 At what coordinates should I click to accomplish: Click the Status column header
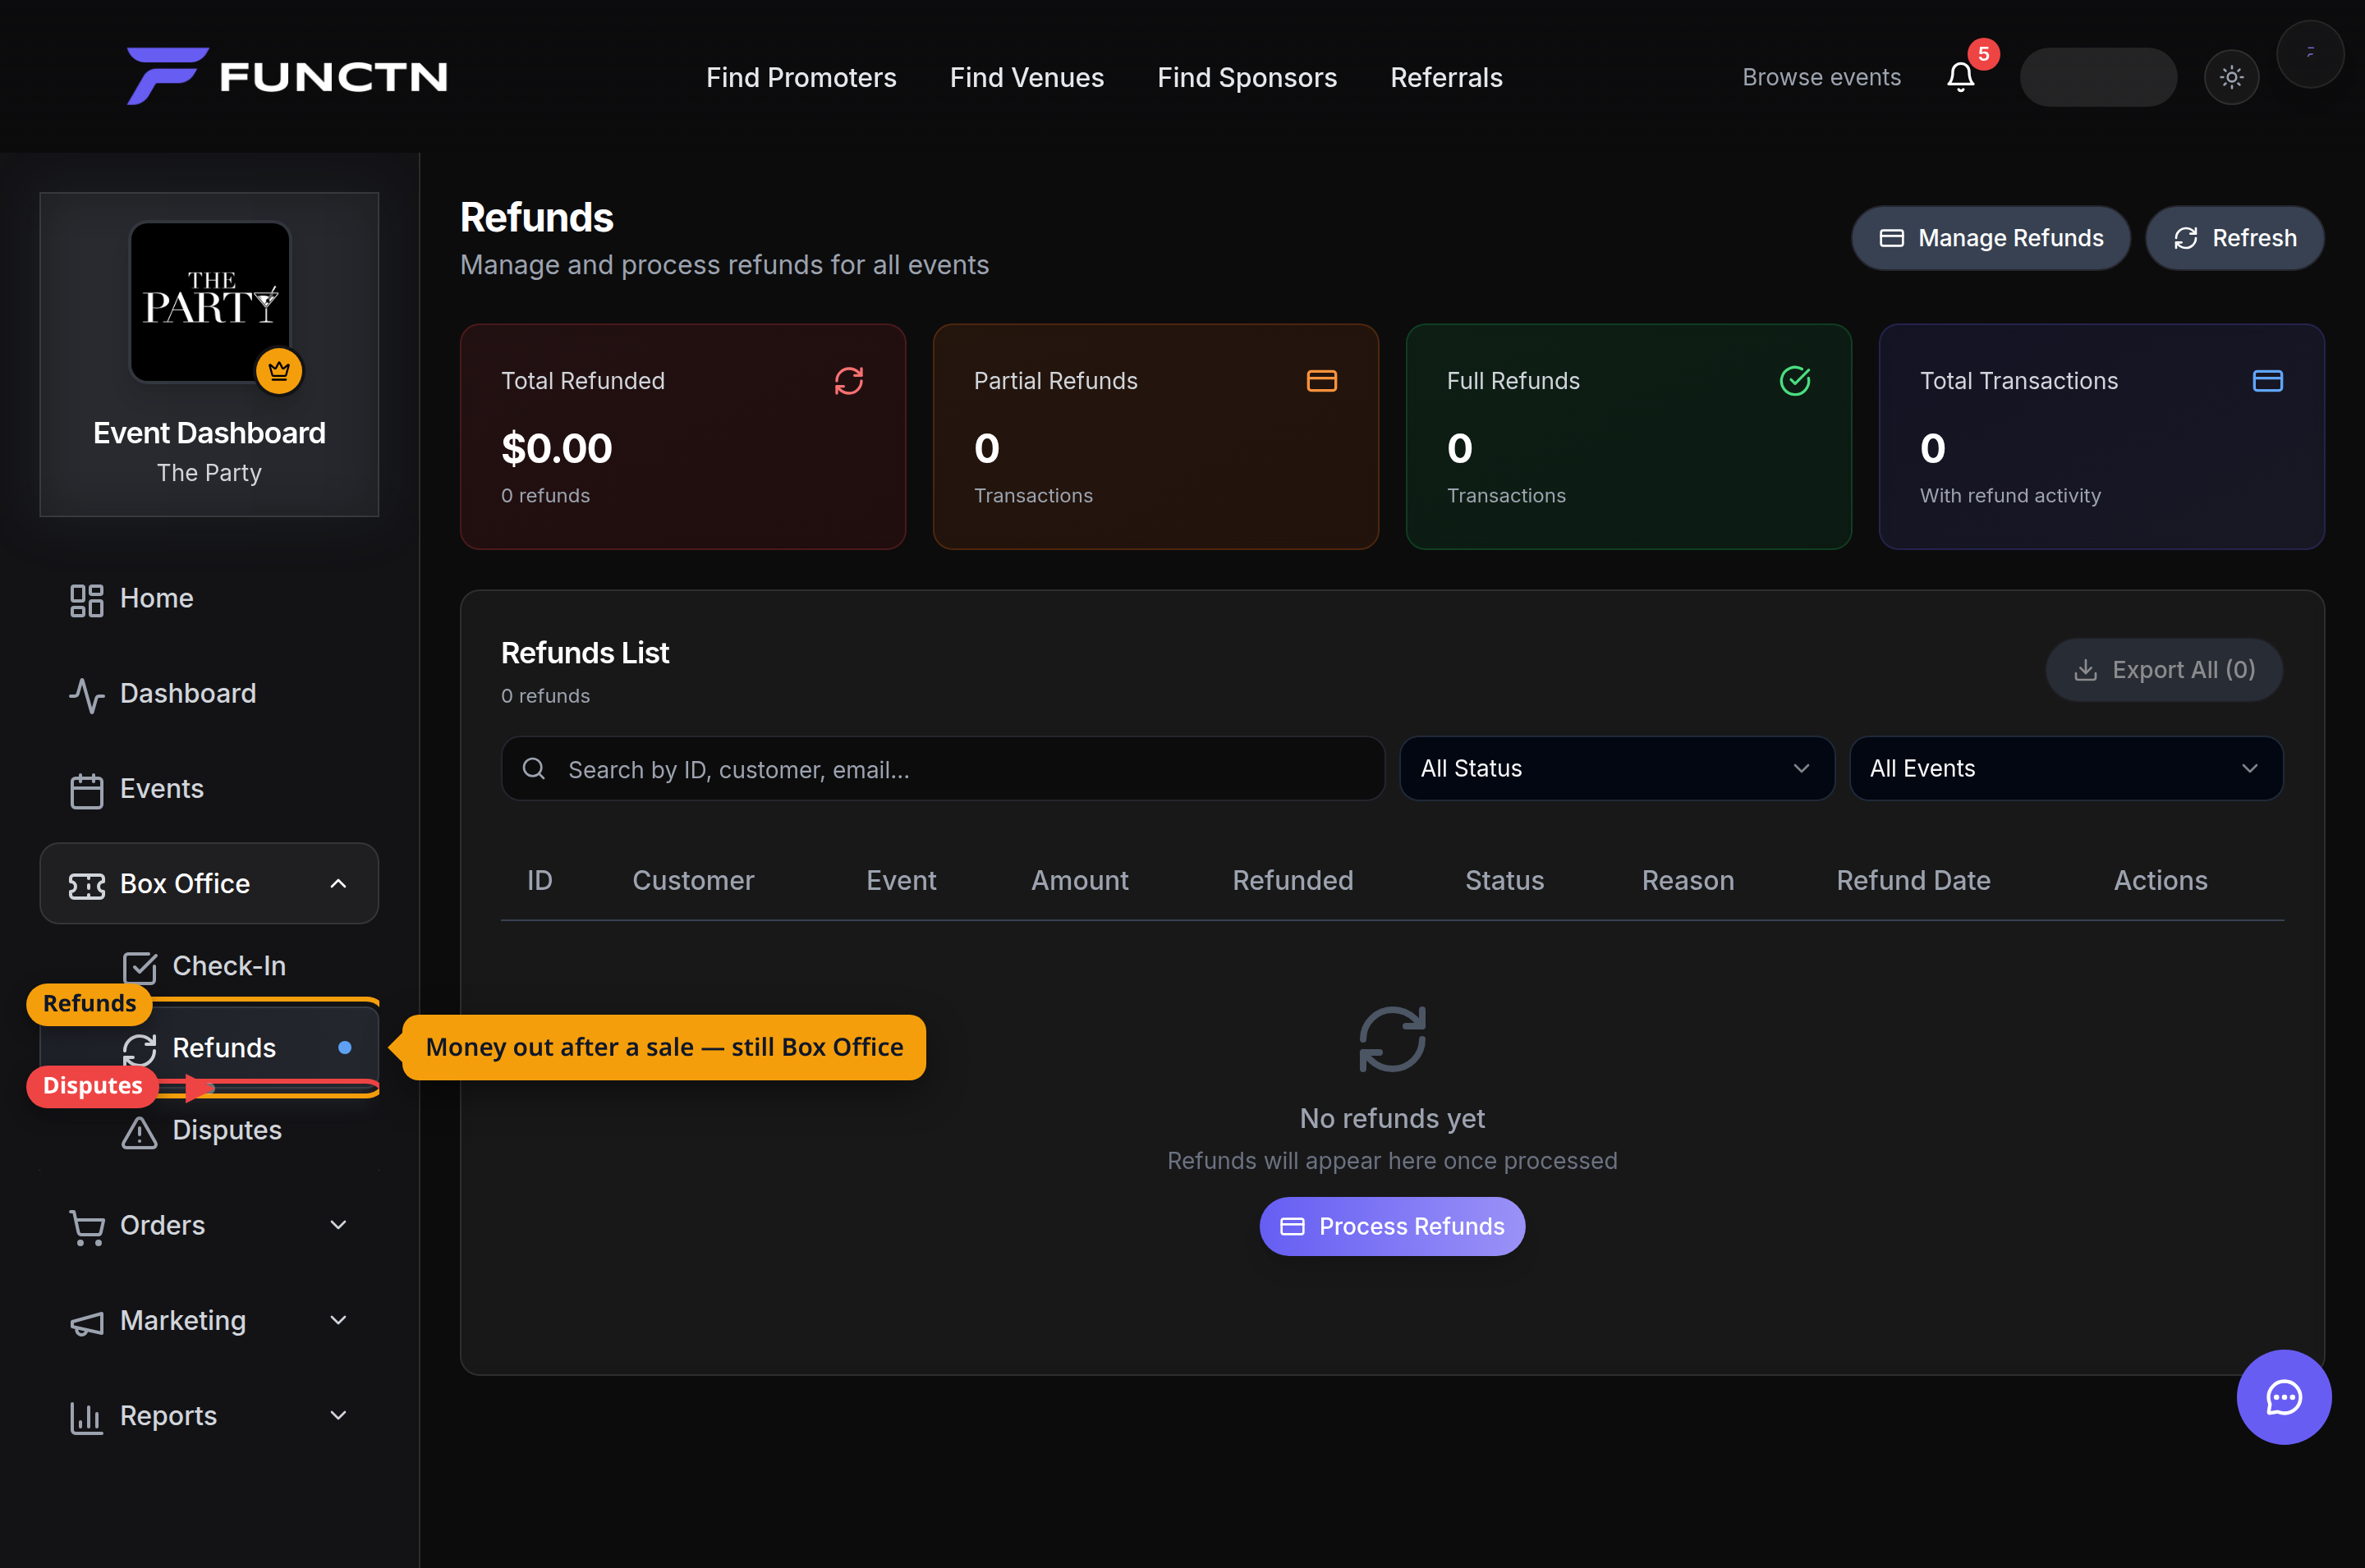click(1504, 880)
